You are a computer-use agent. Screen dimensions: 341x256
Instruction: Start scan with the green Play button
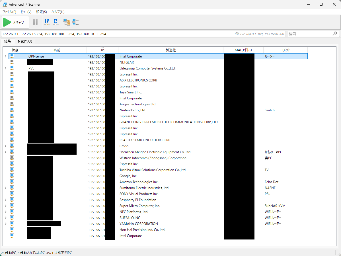pos(15,22)
